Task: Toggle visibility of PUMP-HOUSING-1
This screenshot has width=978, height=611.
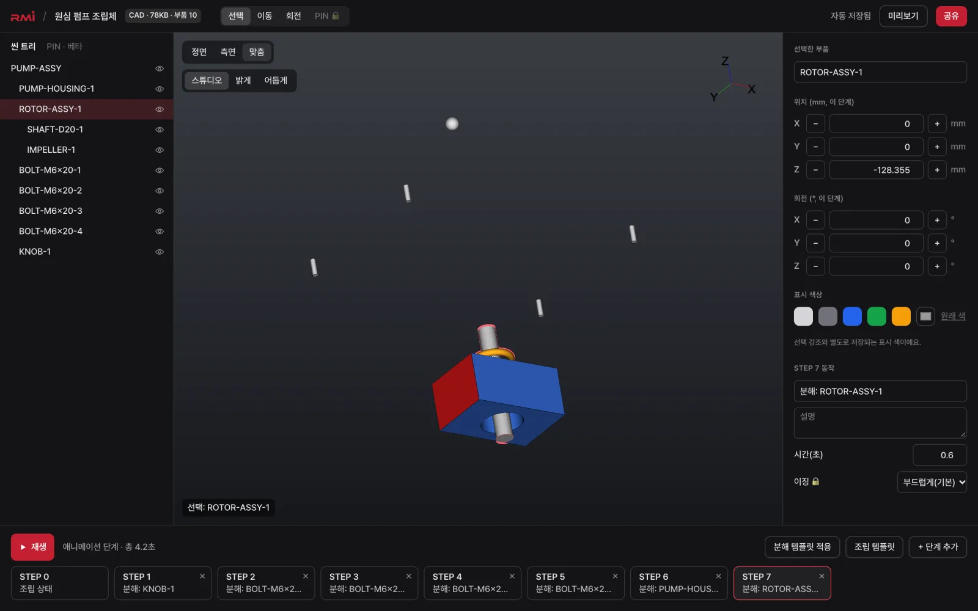Action: click(x=160, y=89)
